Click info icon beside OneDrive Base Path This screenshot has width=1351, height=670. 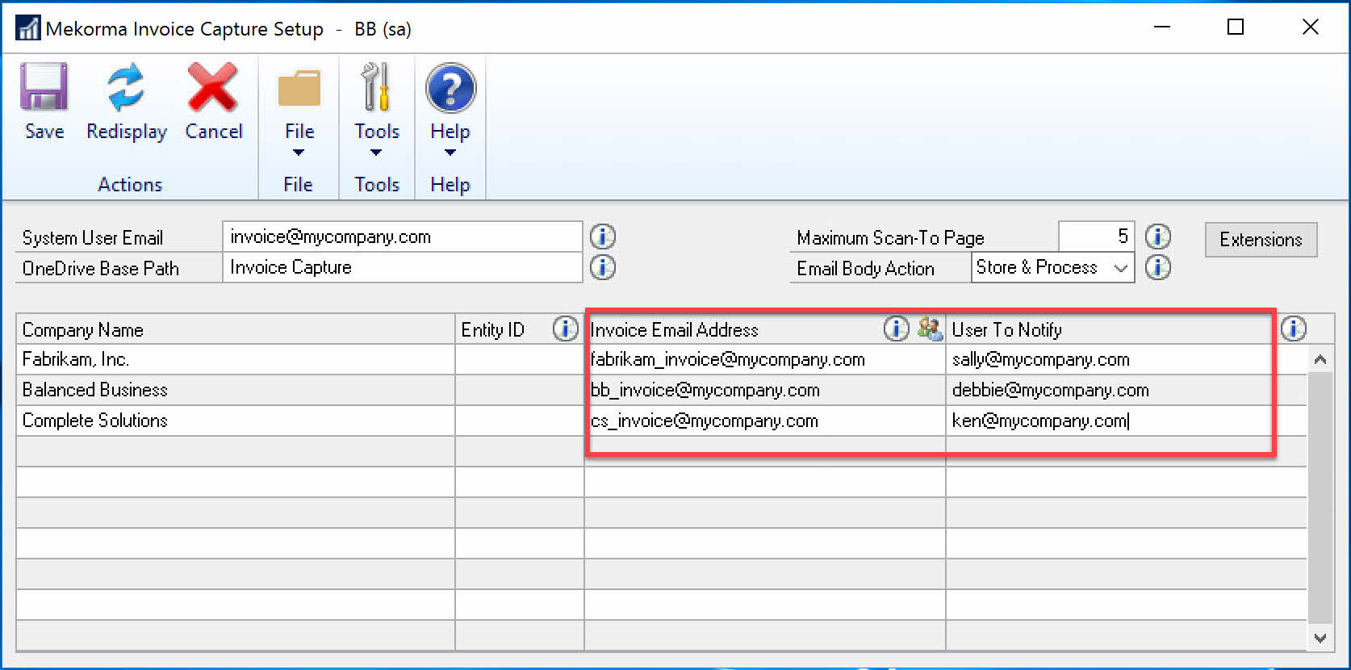603,267
